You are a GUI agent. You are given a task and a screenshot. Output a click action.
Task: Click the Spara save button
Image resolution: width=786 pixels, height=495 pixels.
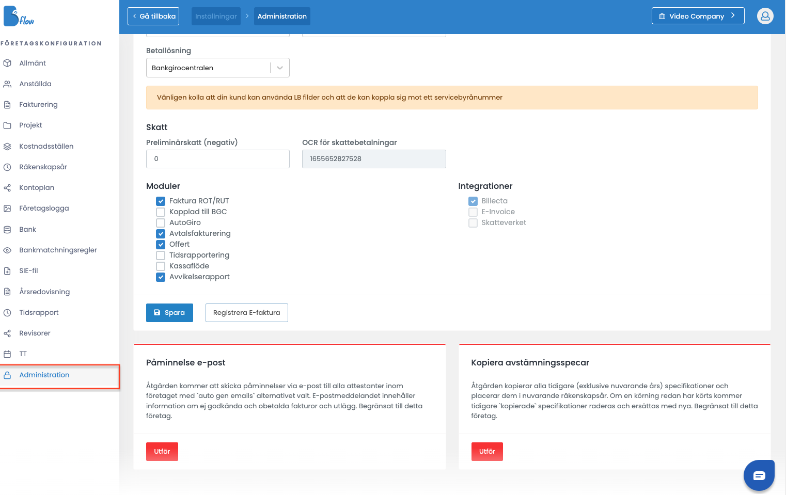pyautogui.click(x=169, y=313)
